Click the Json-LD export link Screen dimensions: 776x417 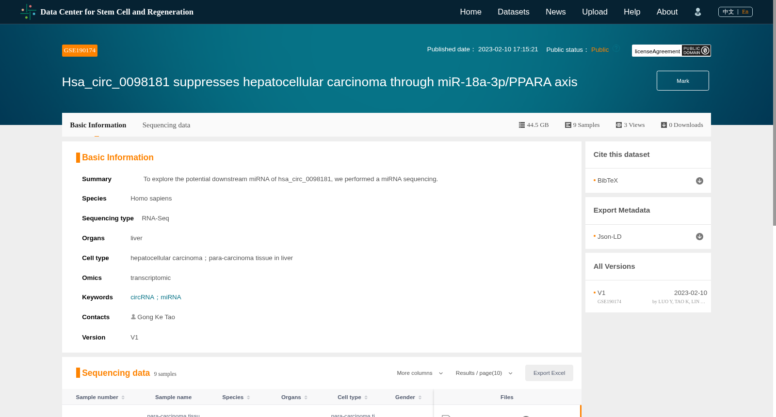pos(609,236)
